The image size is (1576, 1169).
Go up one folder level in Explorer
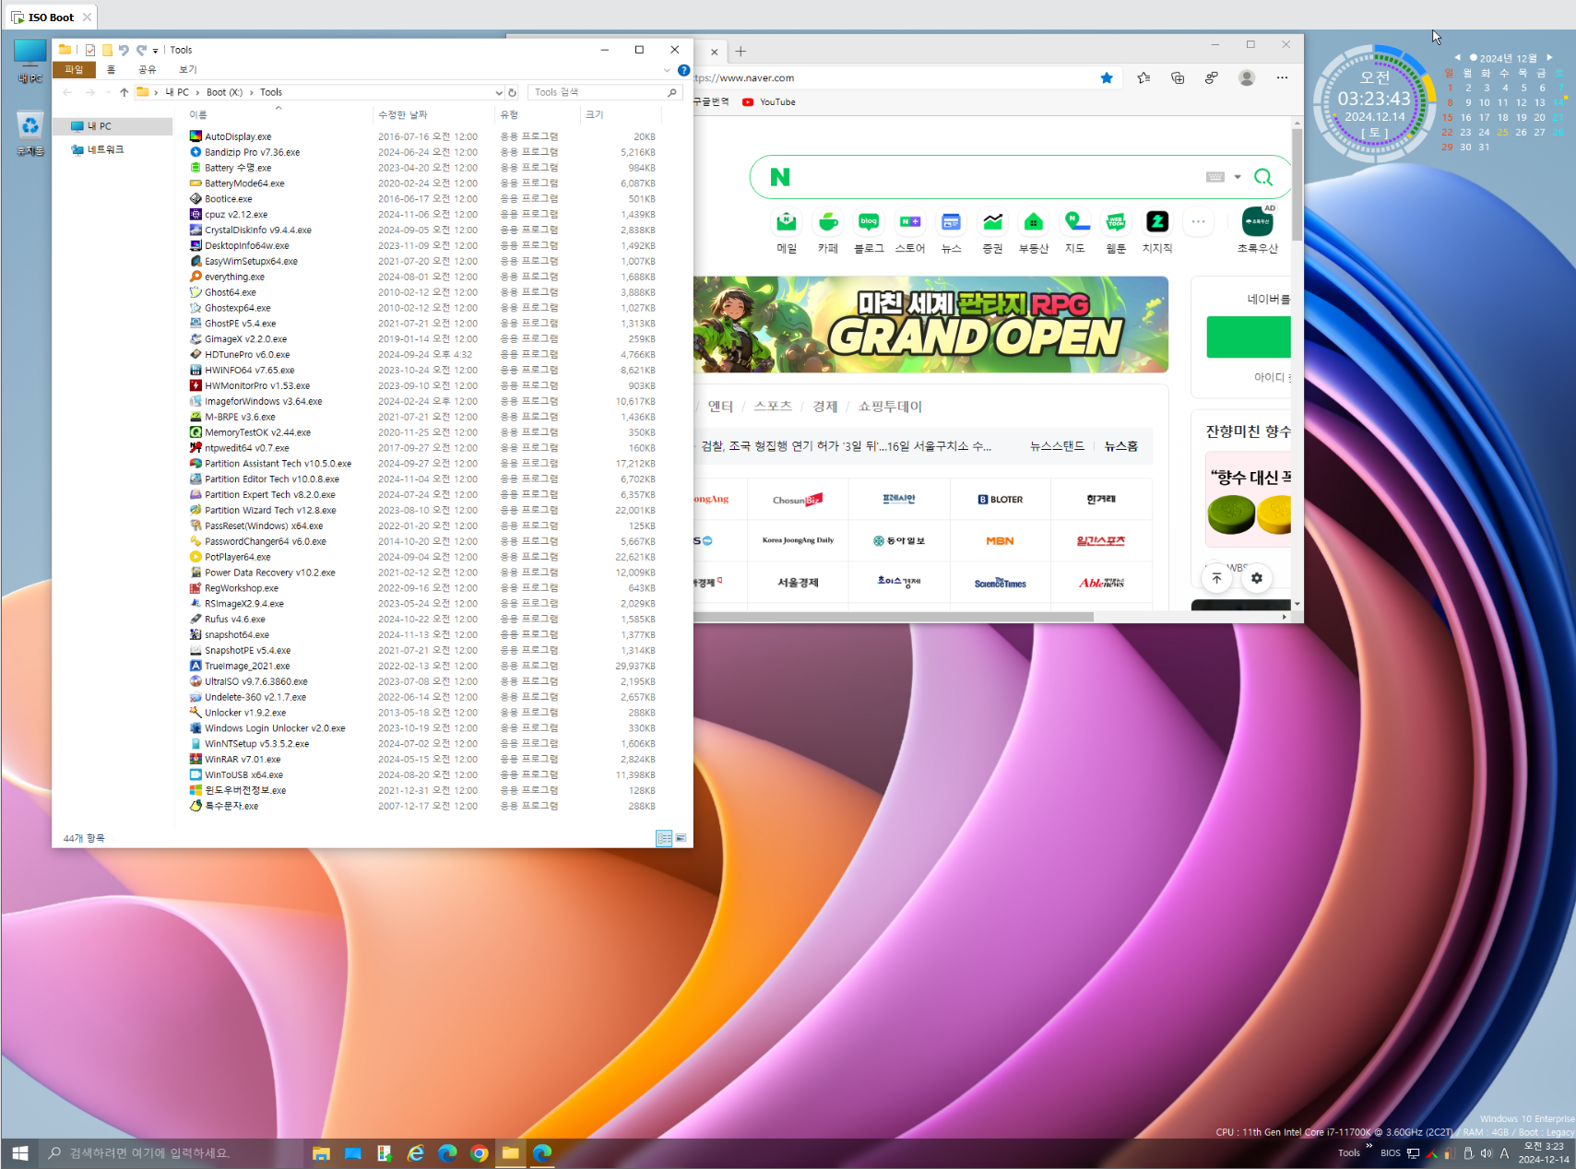[124, 92]
